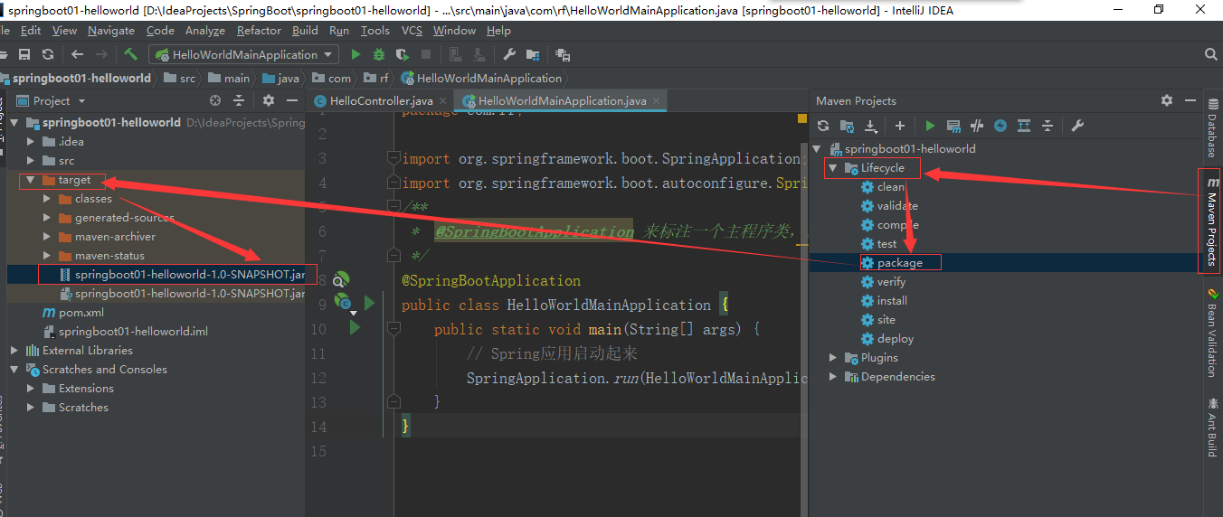Click the Generate Sources and Update Folders icon
1223x517 pixels.
(x=847, y=126)
